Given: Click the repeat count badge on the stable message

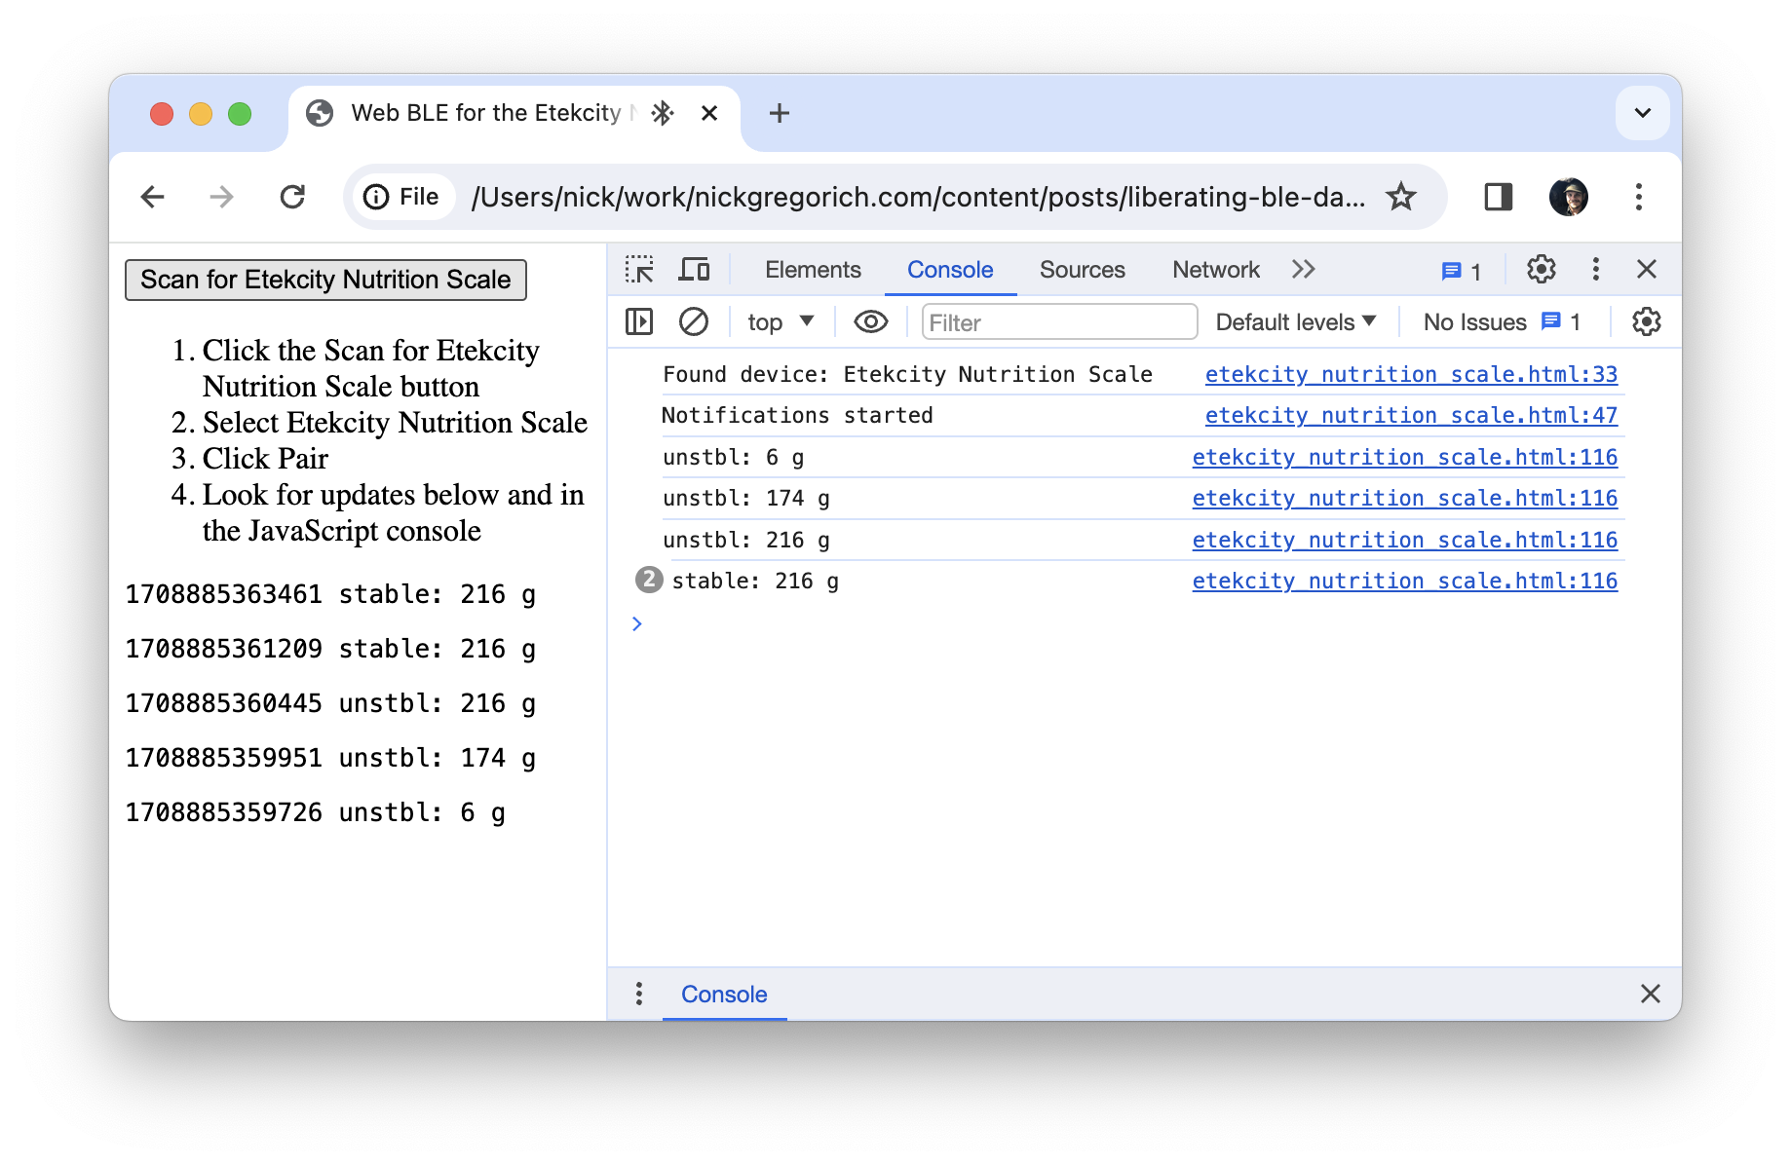Looking at the screenshot, I should pyautogui.click(x=649, y=580).
